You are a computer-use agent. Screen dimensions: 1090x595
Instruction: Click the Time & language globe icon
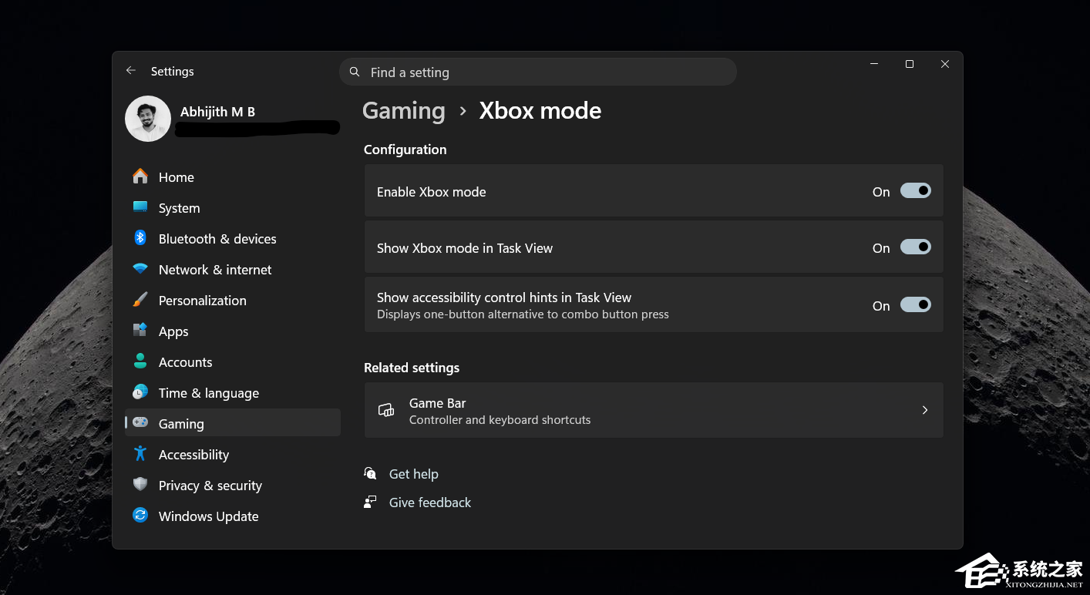tap(140, 392)
